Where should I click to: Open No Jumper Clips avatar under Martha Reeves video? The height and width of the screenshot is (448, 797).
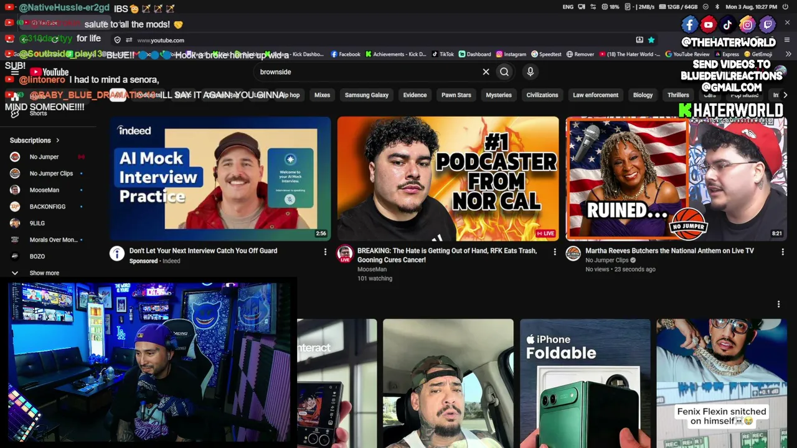[573, 253]
